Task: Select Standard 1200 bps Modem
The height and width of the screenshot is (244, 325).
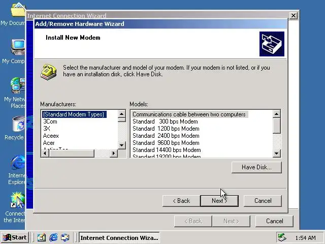Action: [x=166, y=129]
